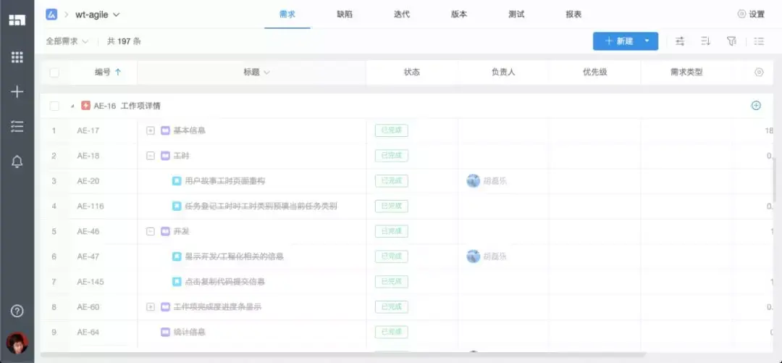
Task: Open the user avatar menu
Action: pos(17,343)
